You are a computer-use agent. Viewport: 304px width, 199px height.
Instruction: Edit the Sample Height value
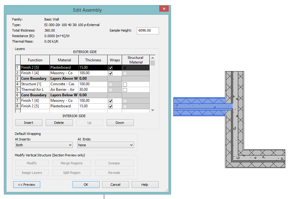coord(148,31)
